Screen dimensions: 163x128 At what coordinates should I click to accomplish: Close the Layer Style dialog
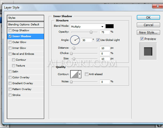pyautogui.click(x=157, y=6)
